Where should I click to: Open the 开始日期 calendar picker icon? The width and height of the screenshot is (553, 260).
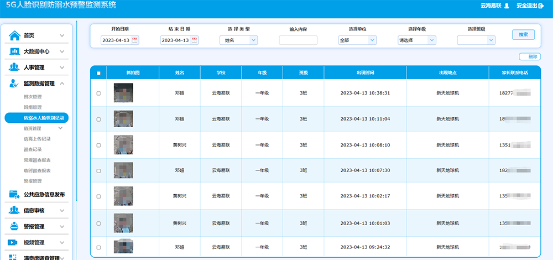135,40
